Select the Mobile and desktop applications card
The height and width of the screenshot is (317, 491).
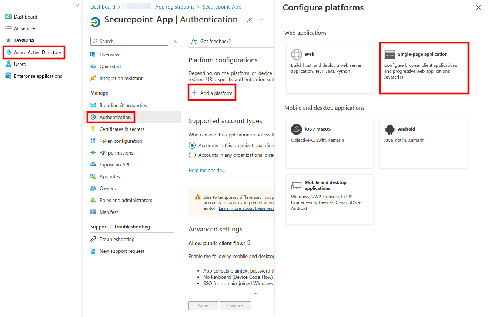[x=330, y=199]
